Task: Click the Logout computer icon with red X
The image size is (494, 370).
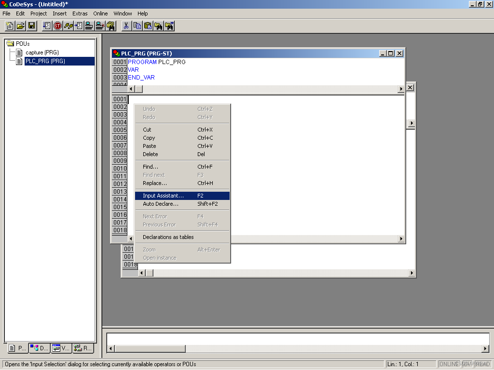Action: point(100,26)
